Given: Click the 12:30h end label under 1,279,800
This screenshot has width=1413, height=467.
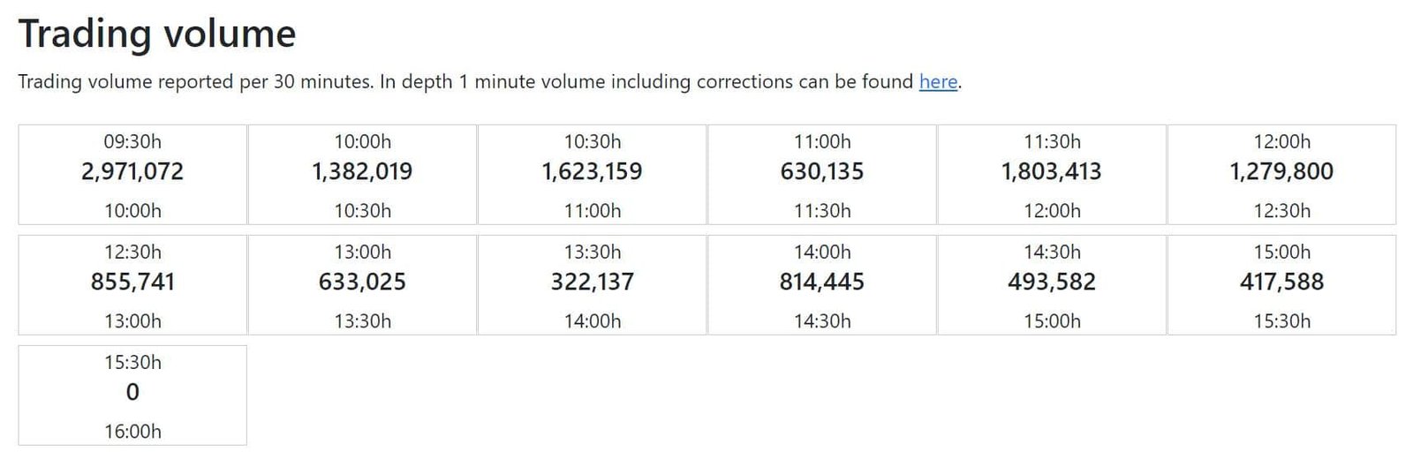Looking at the screenshot, I should point(1282,211).
